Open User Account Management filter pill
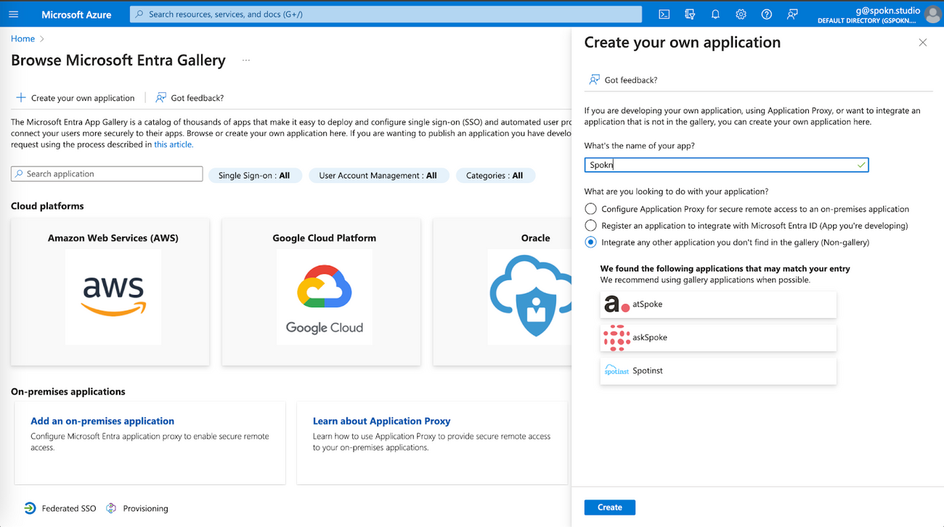This screenshot has height=527, width=944. click(x=378, y=176)
